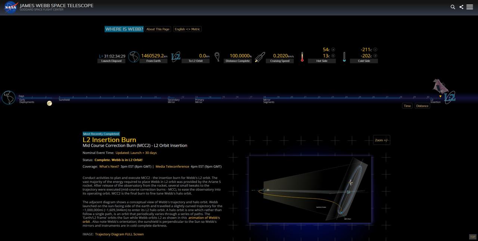Screen dimensions: 478x241
Task: Click Zoom +/- on trajectory diagram
Action: 382,140
